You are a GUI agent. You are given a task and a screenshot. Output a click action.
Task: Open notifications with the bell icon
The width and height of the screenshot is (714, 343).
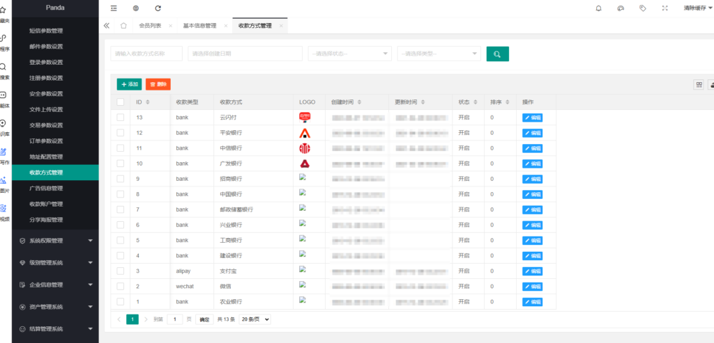point(598,8)
